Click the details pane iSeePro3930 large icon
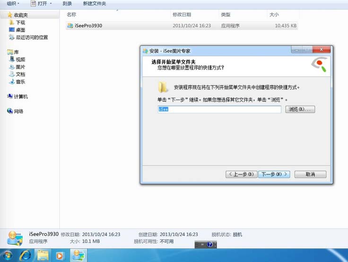348x262 pixels. (15, 238)
